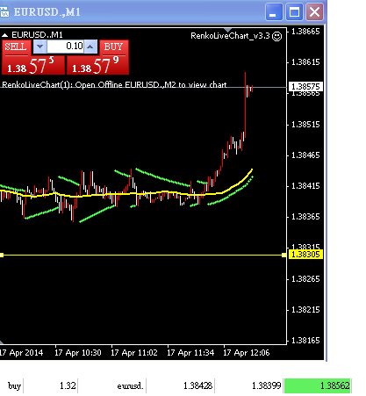Decrease lot volume with down arrow
This screenshot has height=396, width=366.
pos(40,47)
